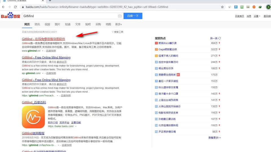Click the Baidu logo

(x=10, y=15)
